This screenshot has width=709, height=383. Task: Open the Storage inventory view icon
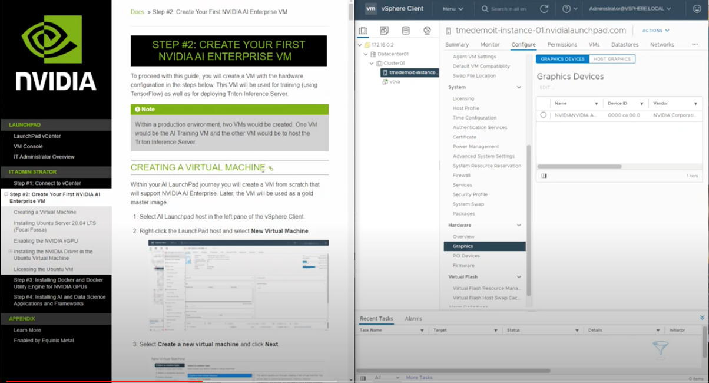[x=406, y=31]
